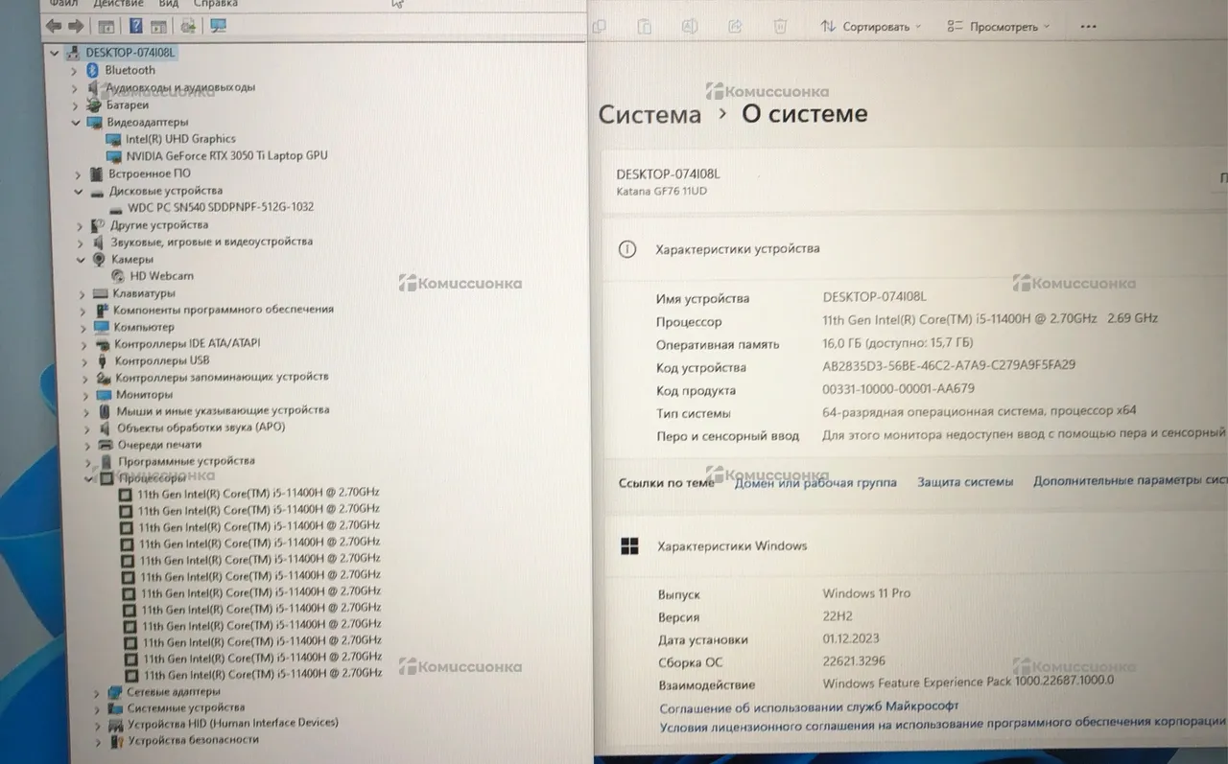1228x764 pixels.
Task: Go to Система in the breadcrumb
Action: point(649,114)
